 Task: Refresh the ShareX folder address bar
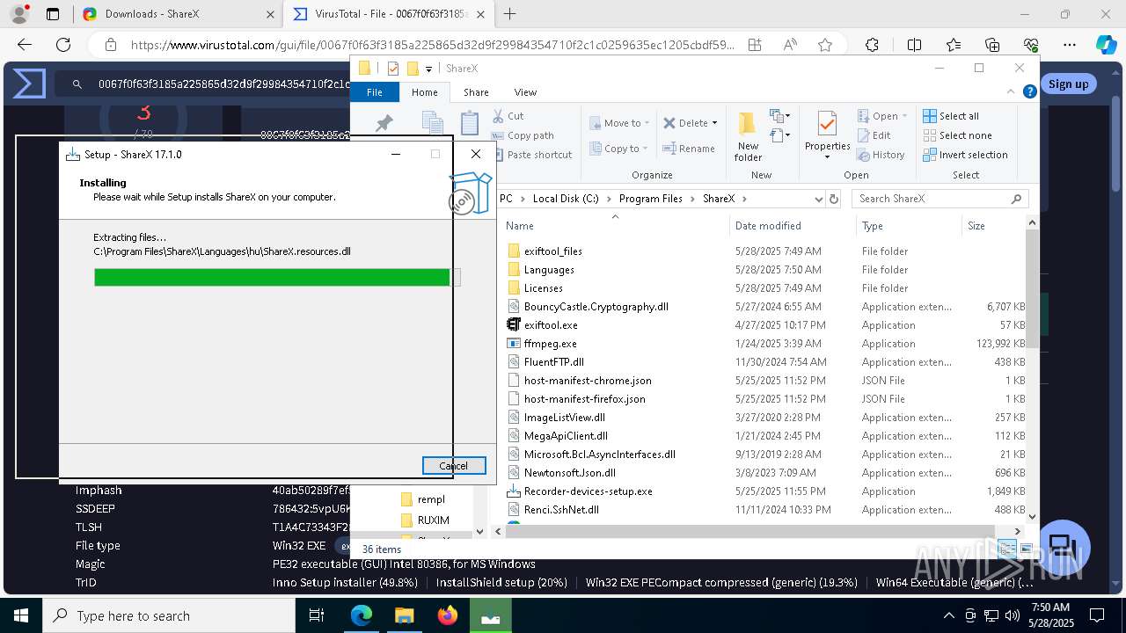click(834, 199)
